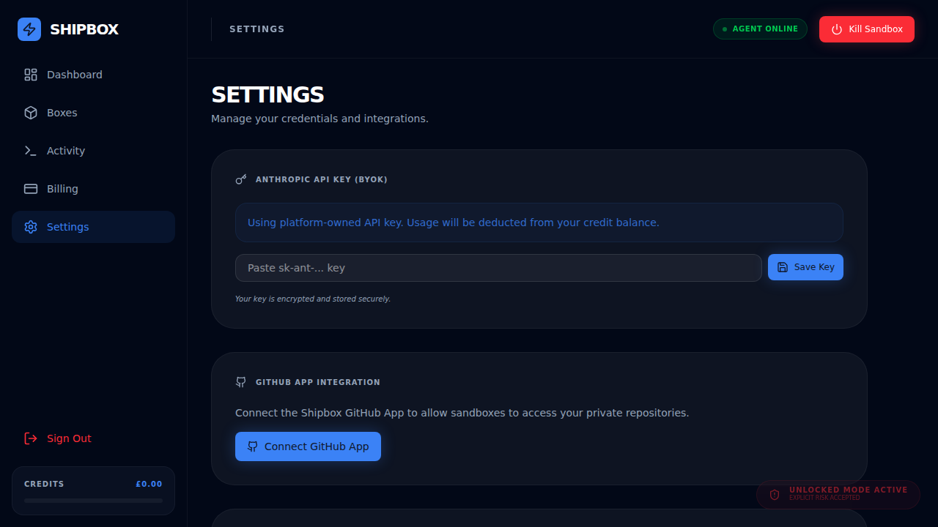Save the API key with Save Key
This screenshot has width=938, height=527.
805,267
